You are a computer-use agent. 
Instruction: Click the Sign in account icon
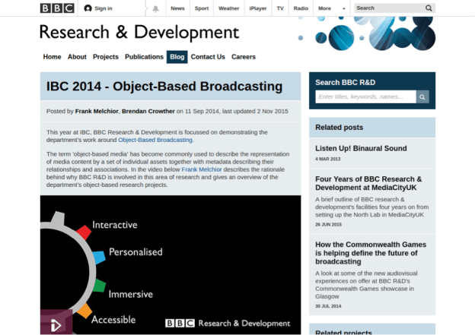pos(88,8)
